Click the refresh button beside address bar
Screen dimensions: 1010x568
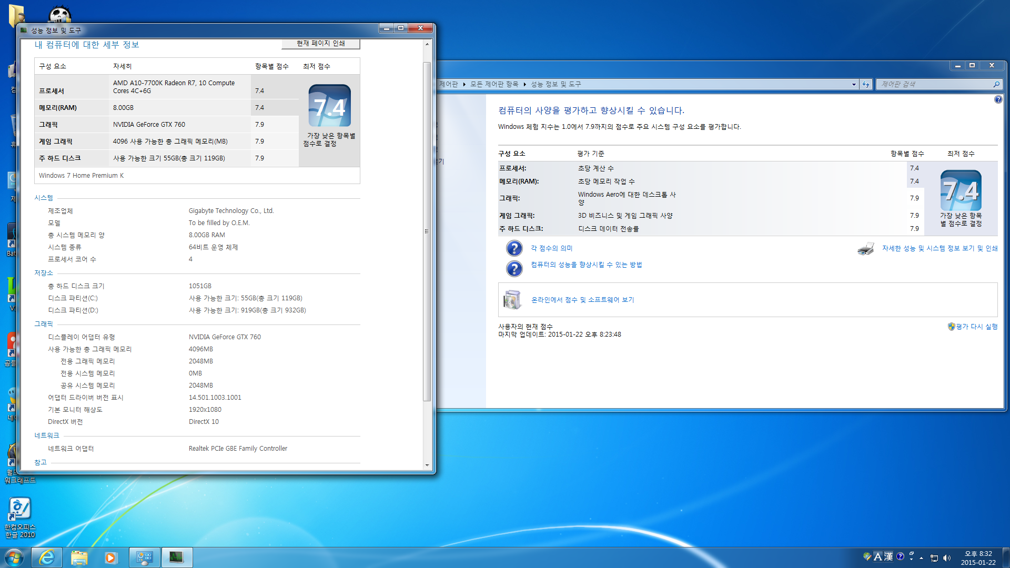tap(865, 84)
